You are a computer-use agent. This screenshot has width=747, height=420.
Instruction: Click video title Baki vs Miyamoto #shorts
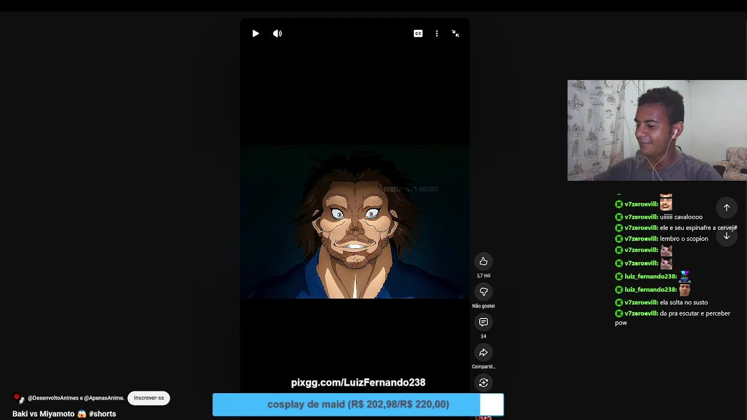point(64,414)
